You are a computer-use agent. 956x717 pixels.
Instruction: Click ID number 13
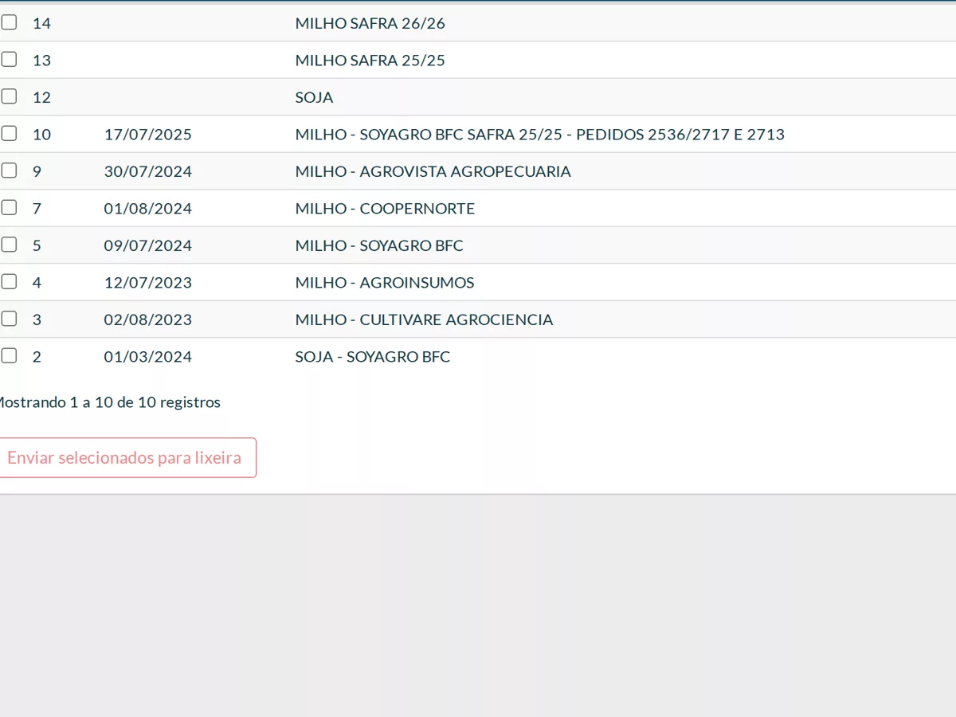pos(41,60)
